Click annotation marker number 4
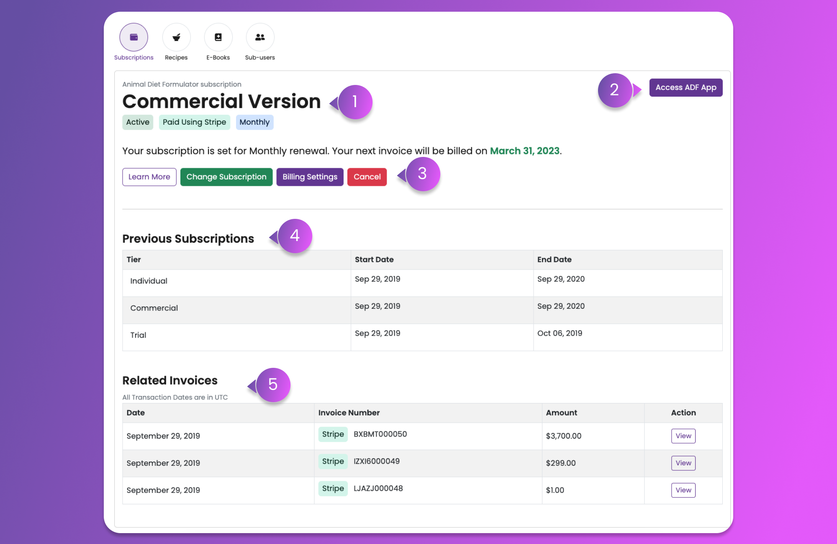837x544 pixels. pyautogui.click(x=295, y=236)
